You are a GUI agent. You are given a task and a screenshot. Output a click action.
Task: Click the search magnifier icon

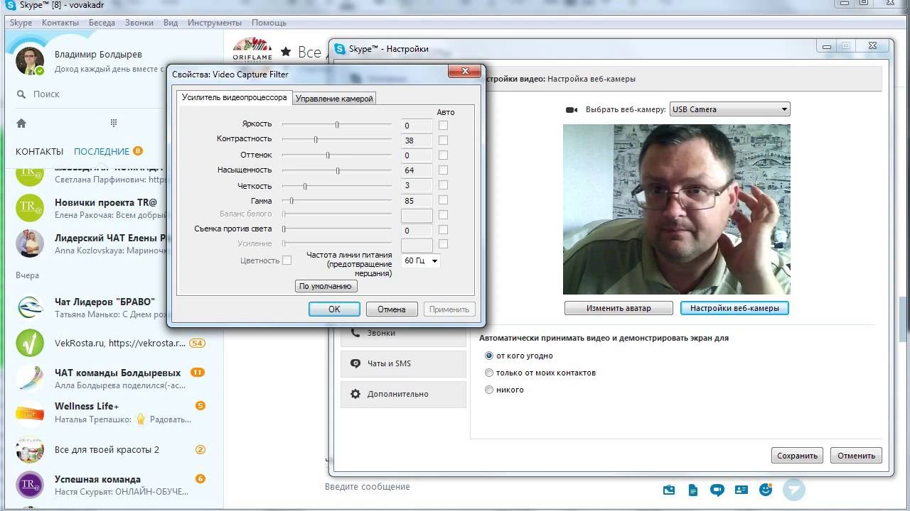click(21, 94)
